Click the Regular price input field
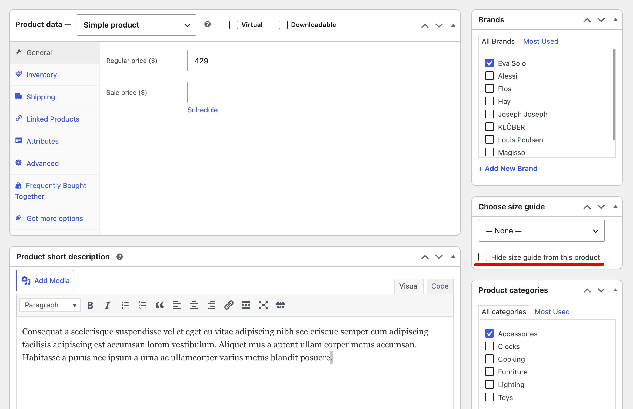 (259, 61)
